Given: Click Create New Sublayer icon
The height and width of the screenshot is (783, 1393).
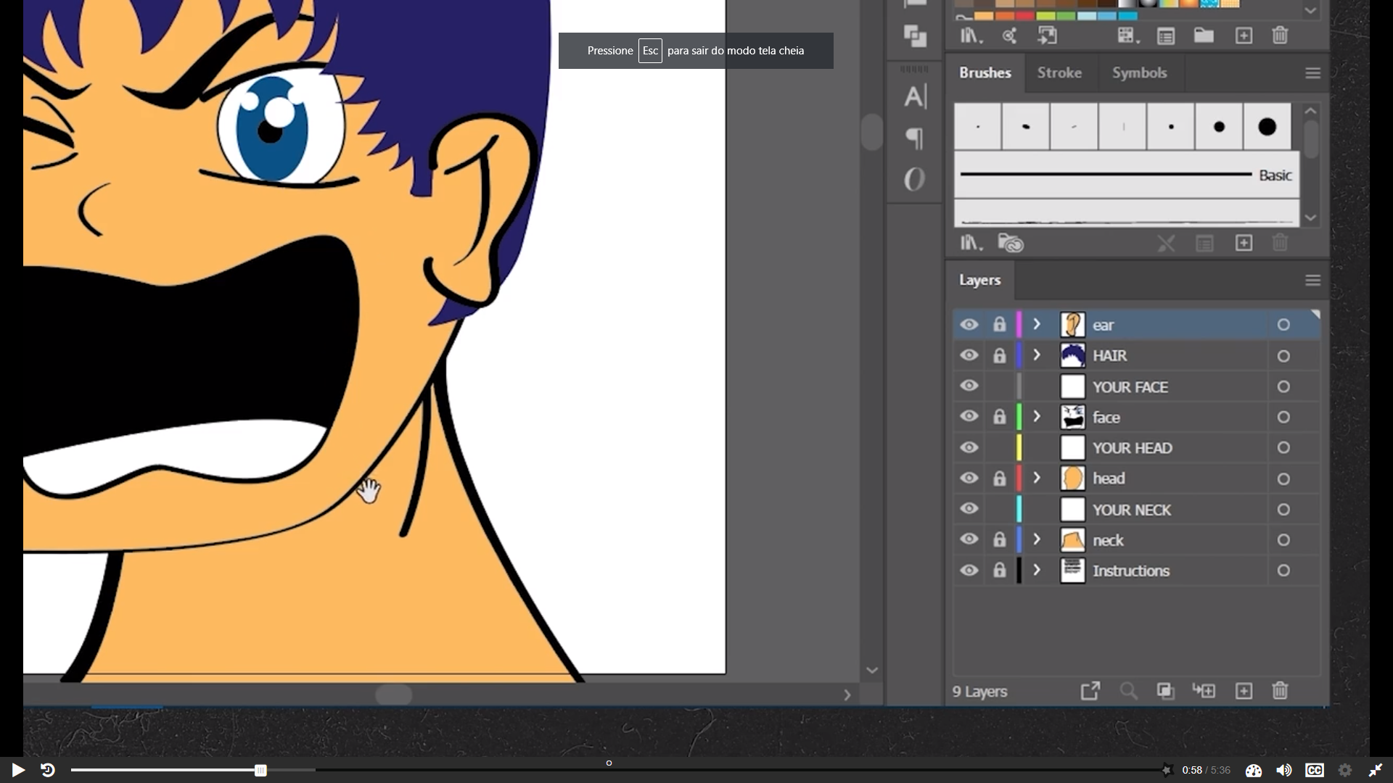Looking at the screenshot, I should pyautogui.click(x=1204, y=691).
